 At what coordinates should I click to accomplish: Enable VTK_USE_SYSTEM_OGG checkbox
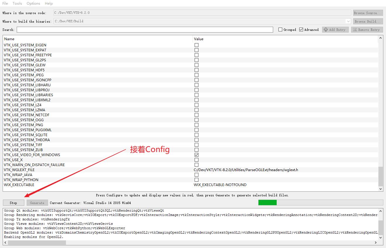point(196,120)
